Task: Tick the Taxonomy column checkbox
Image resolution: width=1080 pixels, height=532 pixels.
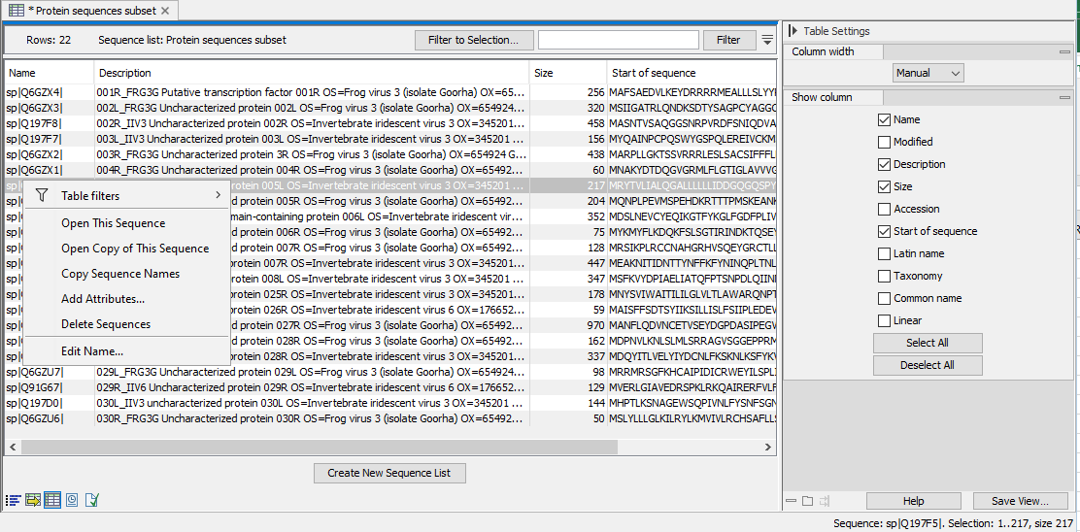Action: pos(884,276)
